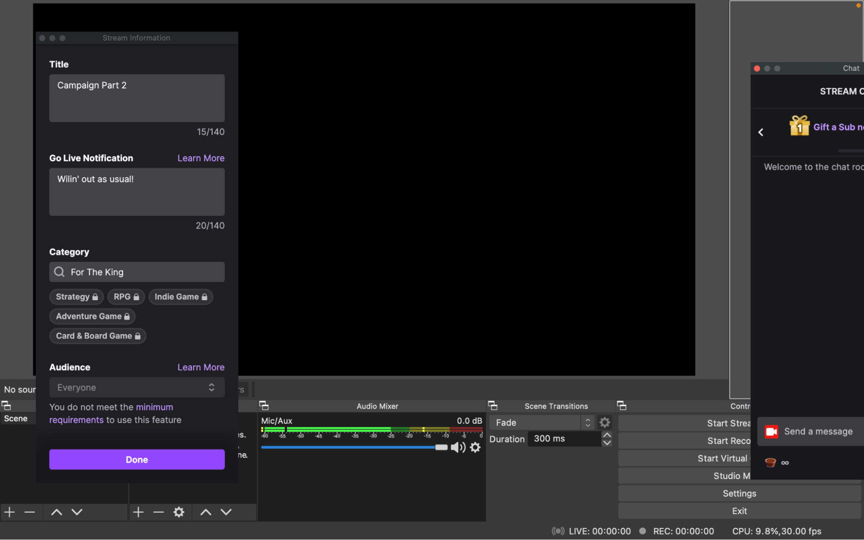The height and width of the screenshot is (540, 864).
Task: Click the Category search input field
Action: (x=137, y=272)
